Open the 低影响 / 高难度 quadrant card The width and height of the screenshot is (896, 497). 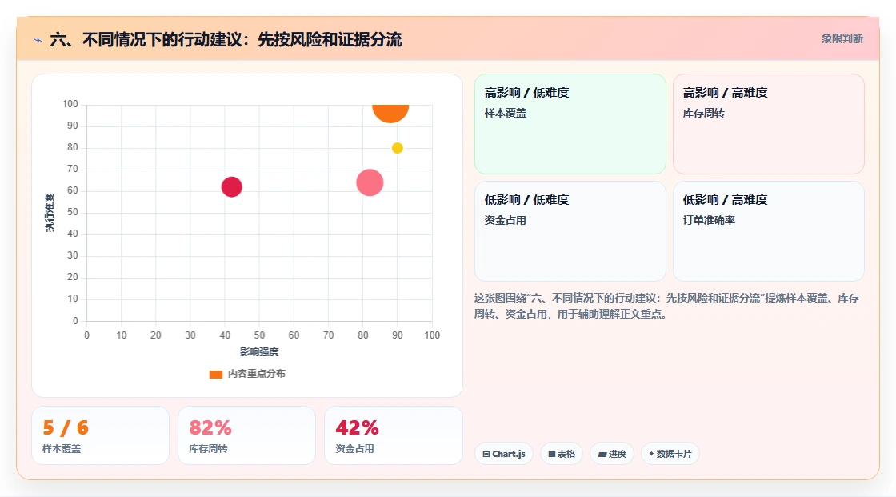(x=769, y=231)
